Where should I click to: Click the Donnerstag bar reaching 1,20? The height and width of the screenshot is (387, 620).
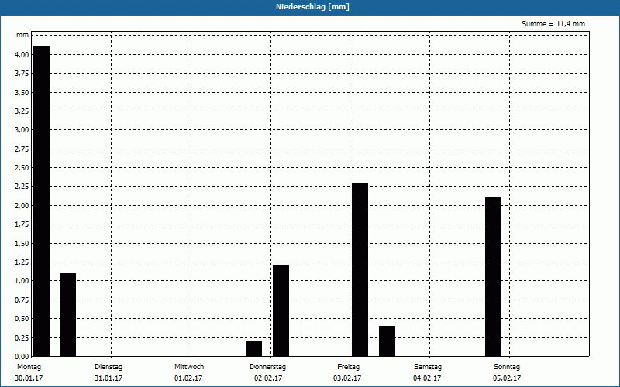[x=281, y=311]
